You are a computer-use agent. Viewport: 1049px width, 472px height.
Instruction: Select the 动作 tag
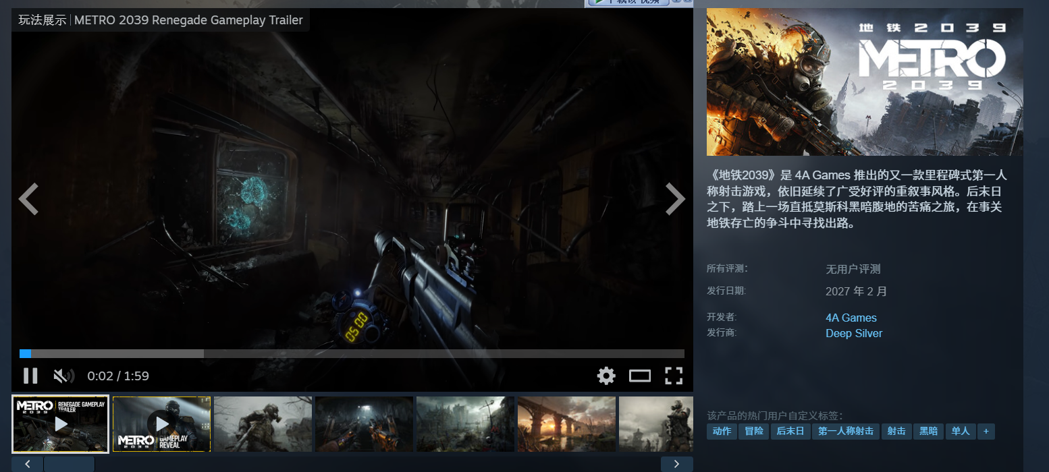[722, 432]
